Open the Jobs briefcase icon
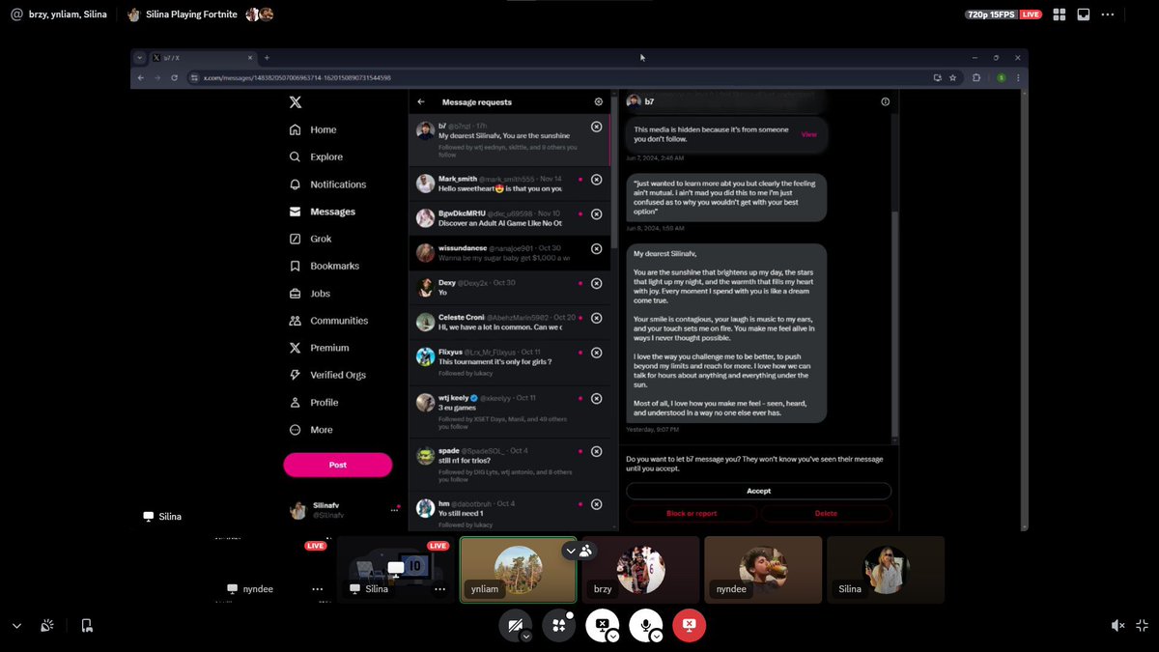This screenshot has height=652, width=1159. [x=296, y=294]
